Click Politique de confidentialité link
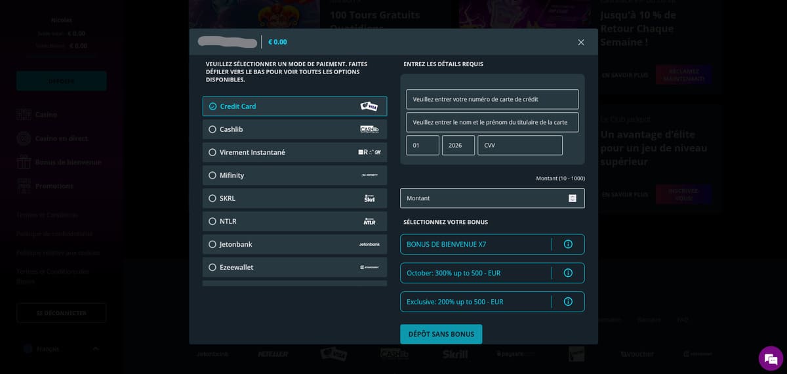The width and height of the screenshot is (787, 374). coord(55,234)
